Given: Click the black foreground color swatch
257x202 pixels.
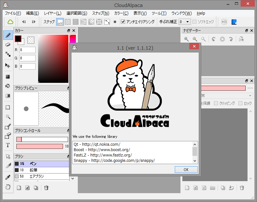Looking at the screenshot, I should (x=18, y=38).
